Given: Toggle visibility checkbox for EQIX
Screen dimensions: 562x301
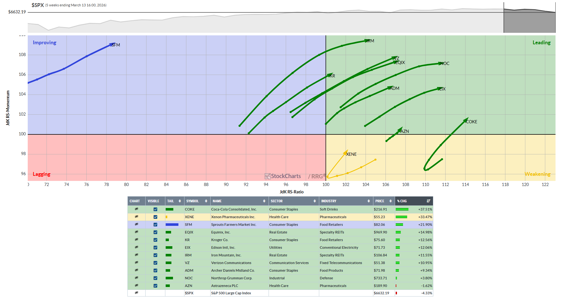Looking at the screenshot, I should (155, 232).
